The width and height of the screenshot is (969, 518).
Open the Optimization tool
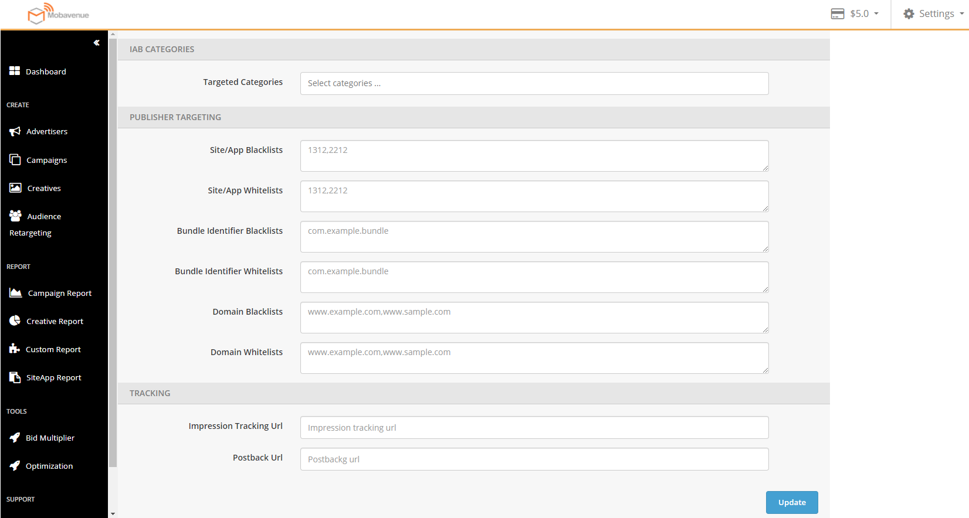[x=49, y=466]
